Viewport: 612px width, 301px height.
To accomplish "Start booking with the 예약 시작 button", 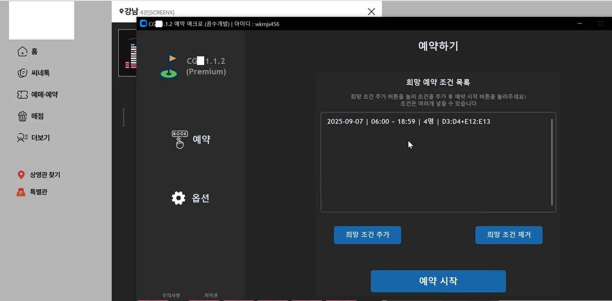I will pos(438,281).
